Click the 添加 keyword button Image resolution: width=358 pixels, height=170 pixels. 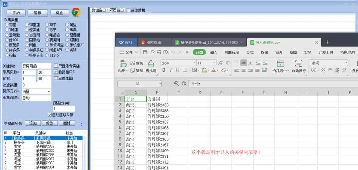click(x=33, y=123)
